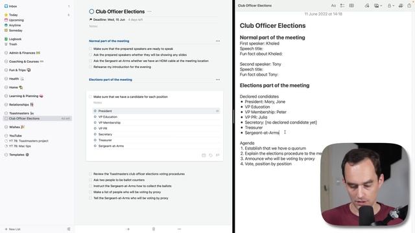The height and width of the screenshot is (233, 415).
Task: Set deadline with flag icon in to-do card
Action: 218,155
